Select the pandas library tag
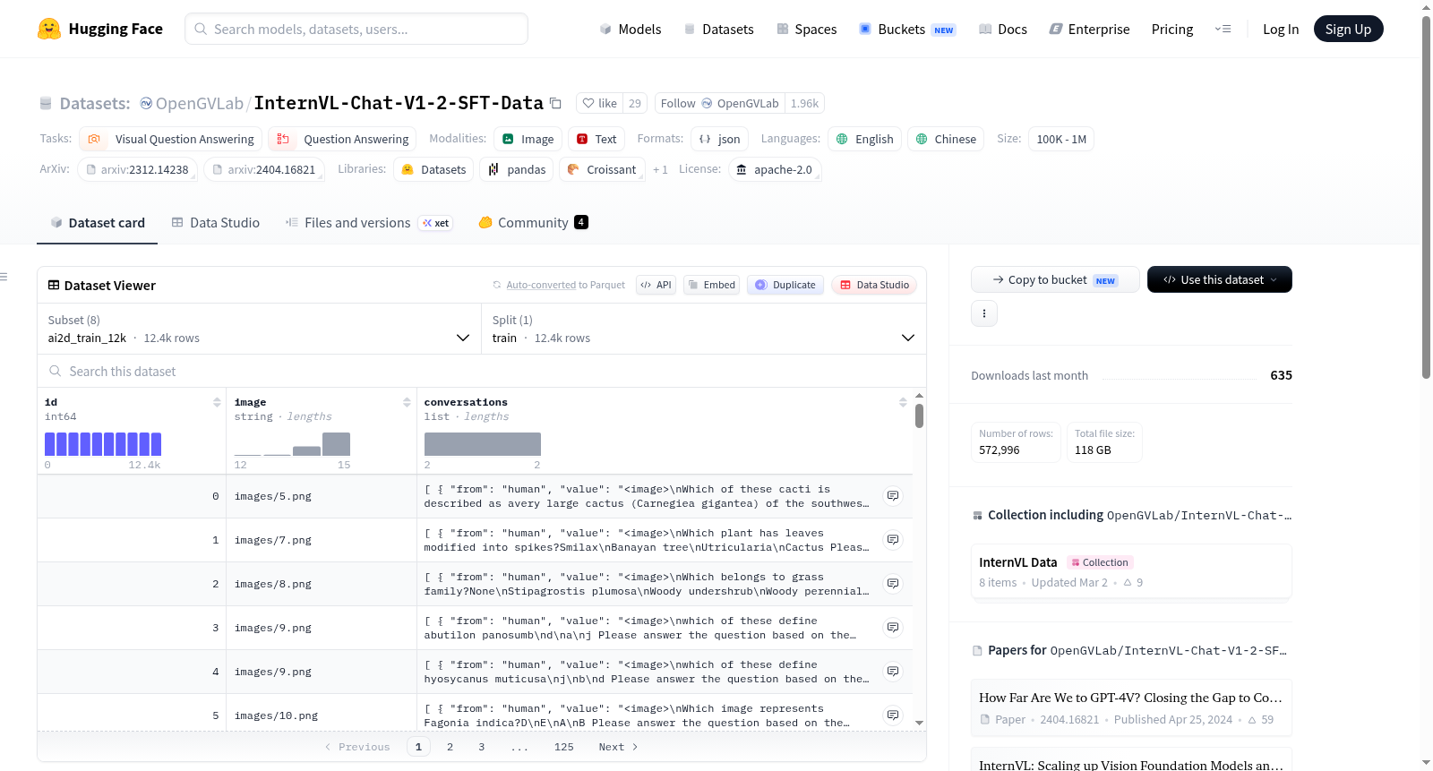Viewport: 1433px width, 771px height. [517, 169]
